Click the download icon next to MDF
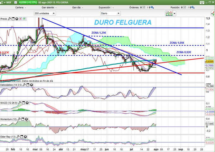 click(x=15, y=2)
